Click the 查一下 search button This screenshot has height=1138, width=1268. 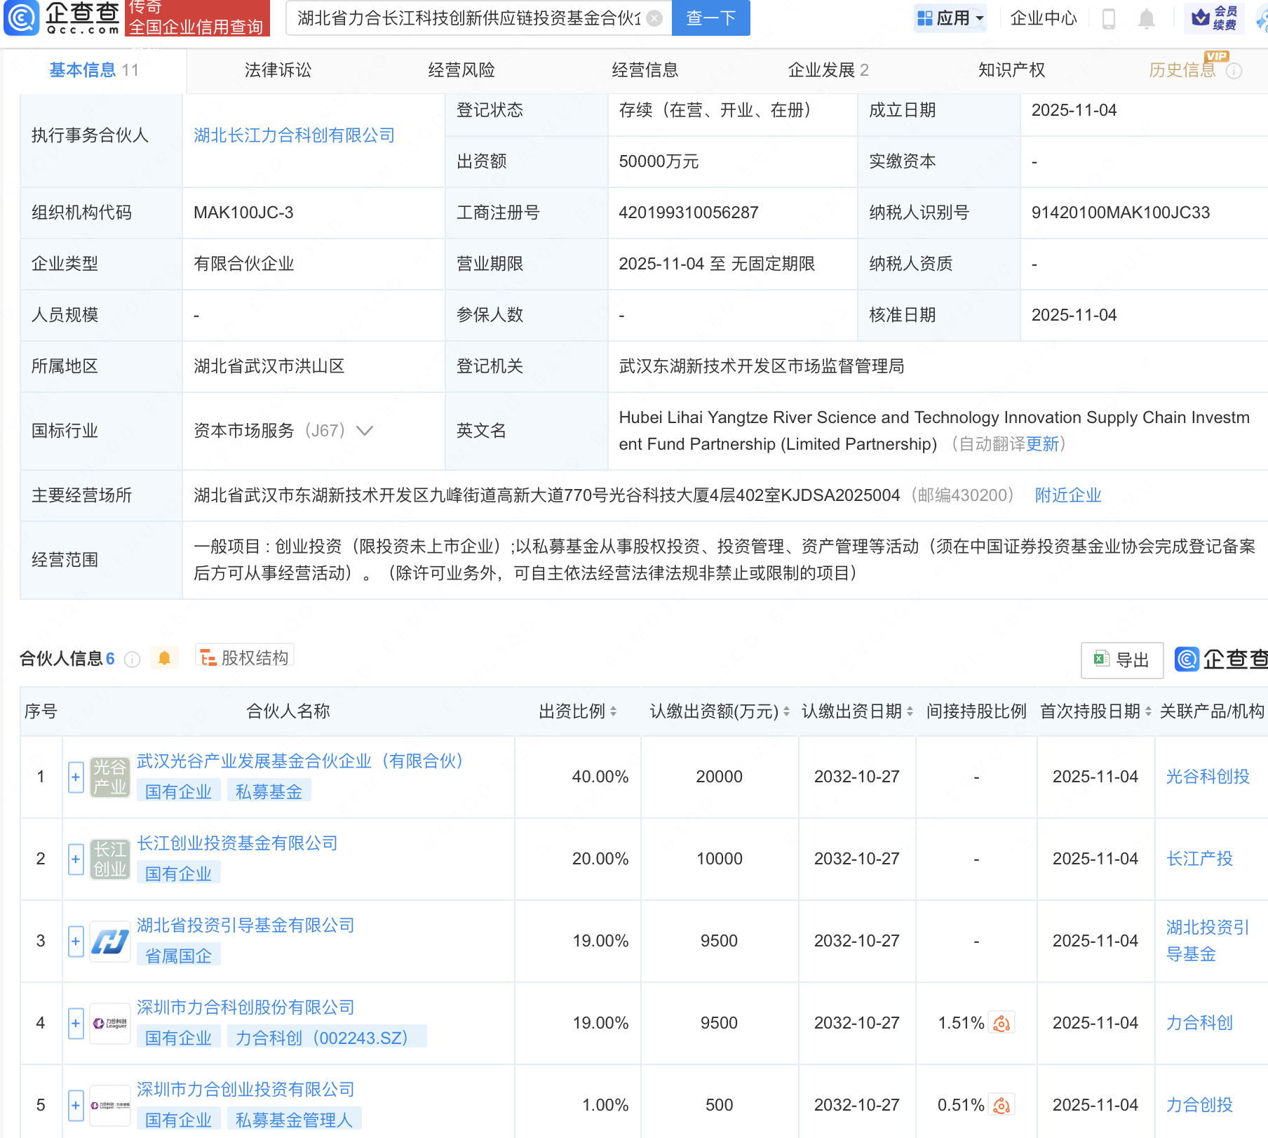[x=710, y=18]
